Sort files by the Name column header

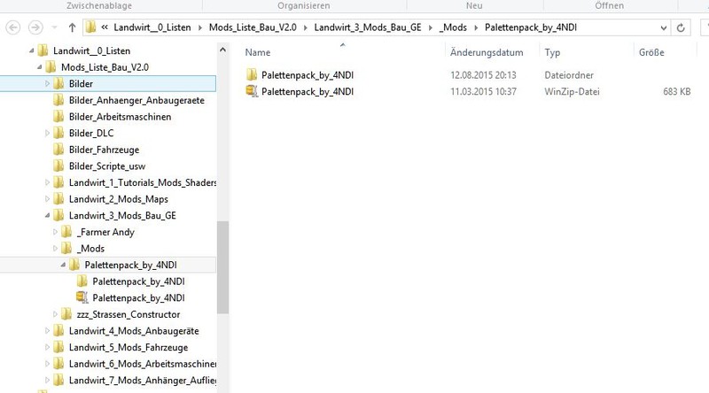point(257,53)
